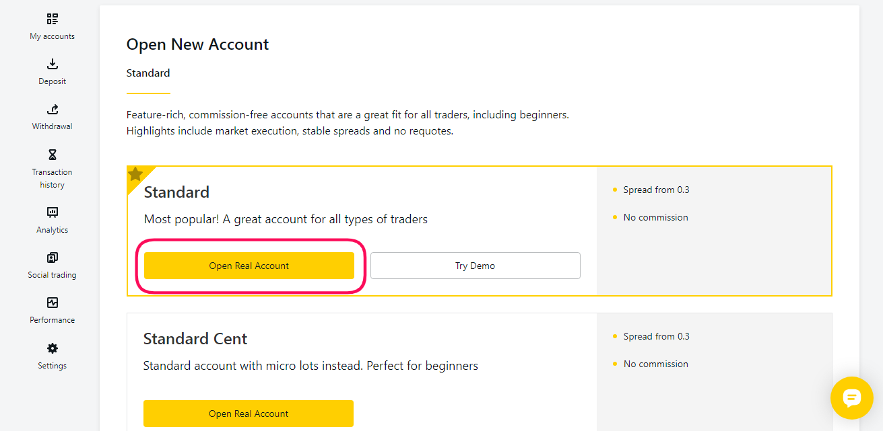Open the Settings gear icon
883x431 pixels.
(x=53, y=348)
